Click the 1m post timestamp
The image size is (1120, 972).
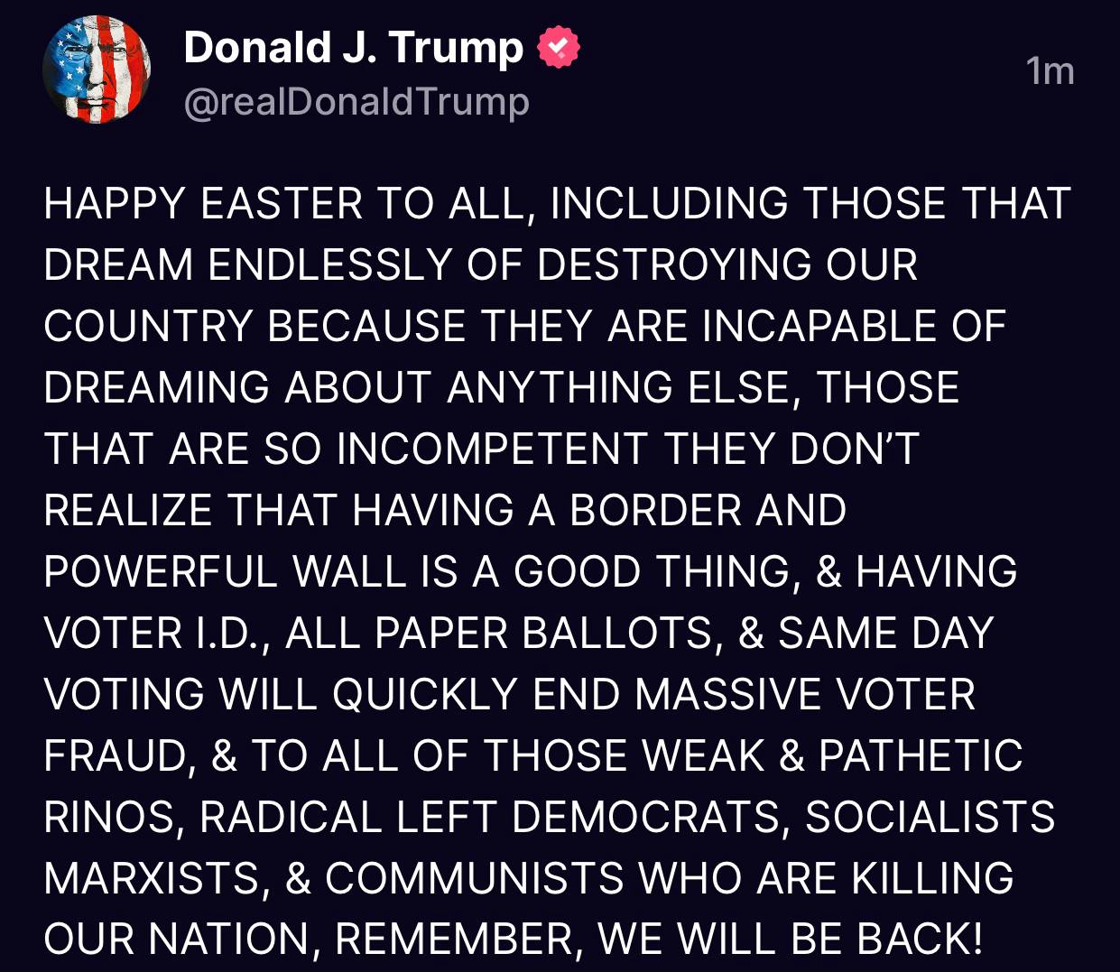click(x=1050, y=71)
